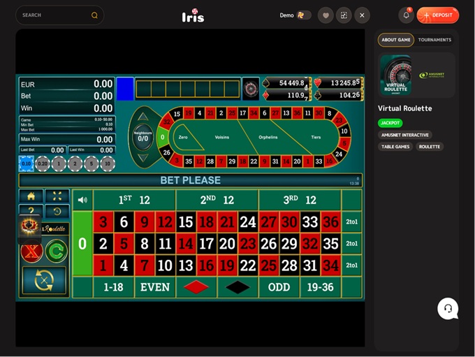Decrease neighbours with the down arrow
Screen dimensions: 475x357
(x=143, y=158)
